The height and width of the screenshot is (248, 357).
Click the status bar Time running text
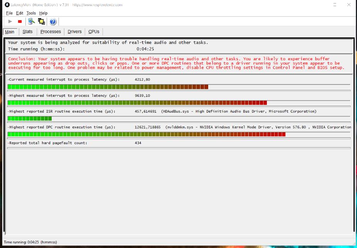30,242
